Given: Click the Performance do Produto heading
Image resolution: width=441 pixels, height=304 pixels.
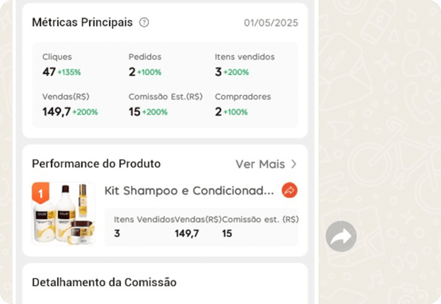Looking at the screenshot, I should coord(96,164).
